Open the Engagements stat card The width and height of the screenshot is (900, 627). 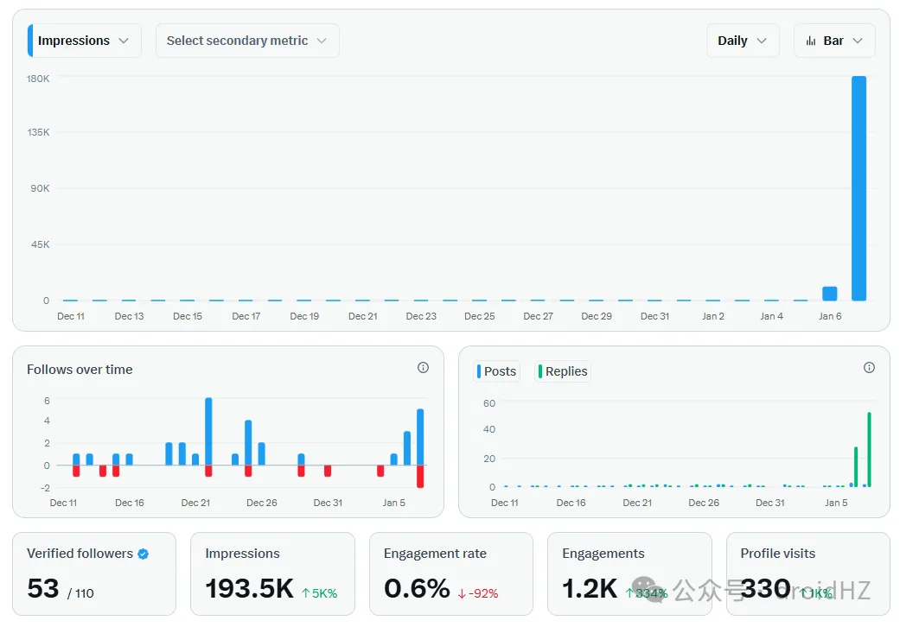click(x=629, y=573)
